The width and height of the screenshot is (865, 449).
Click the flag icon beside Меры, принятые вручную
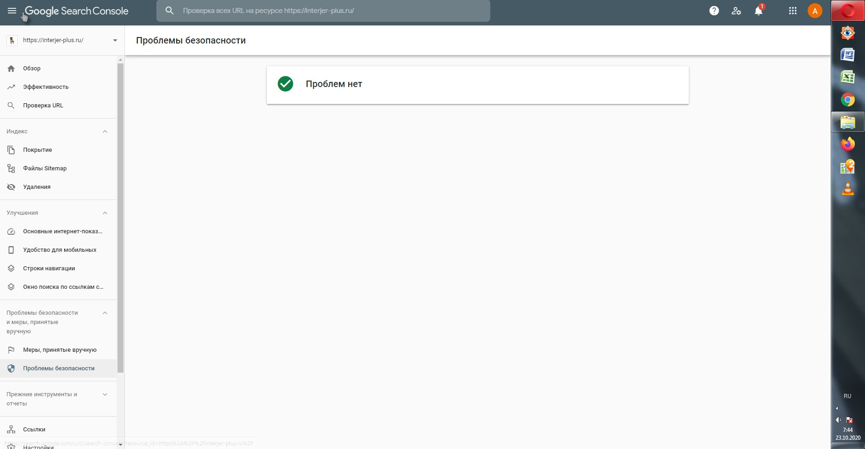pyautogui.click(x=11, y=350)
